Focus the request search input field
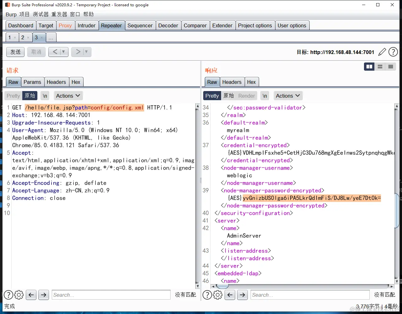 click(111, 295)
